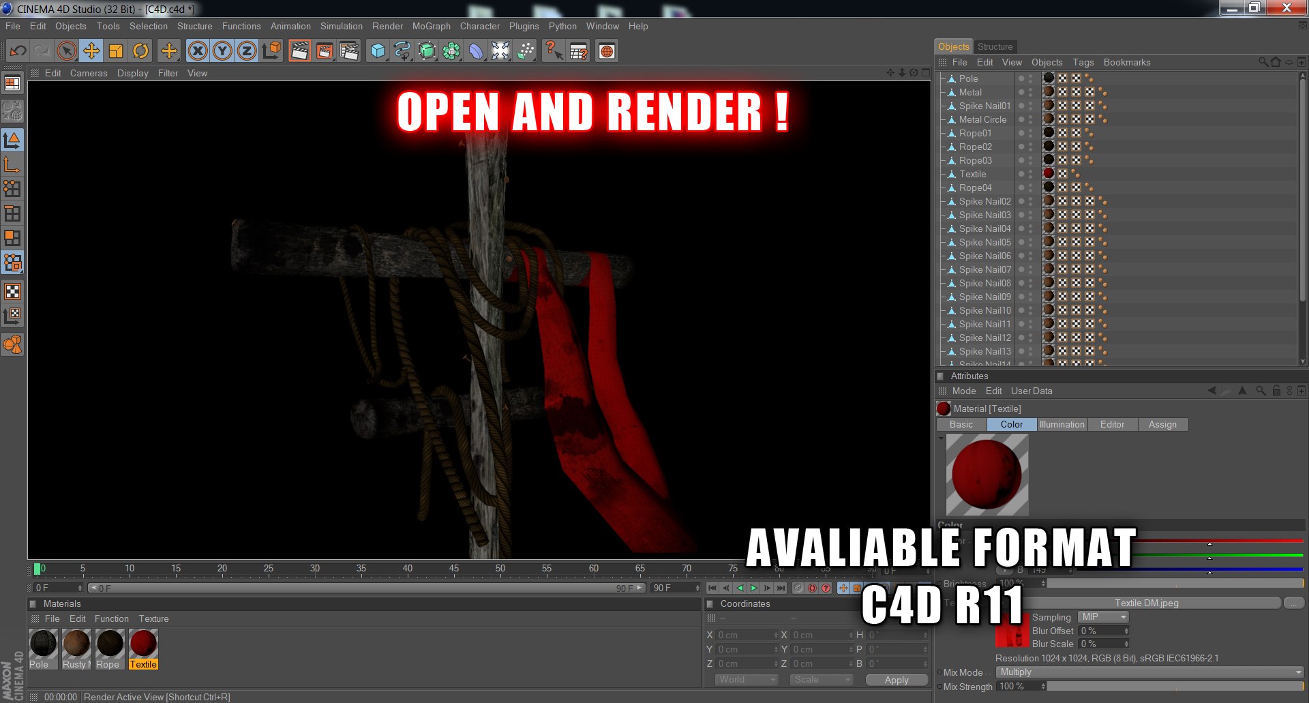Screen dimensions: 1309x703
Task: Click the coordinate system toggle icon
Action: pos(271,50)
